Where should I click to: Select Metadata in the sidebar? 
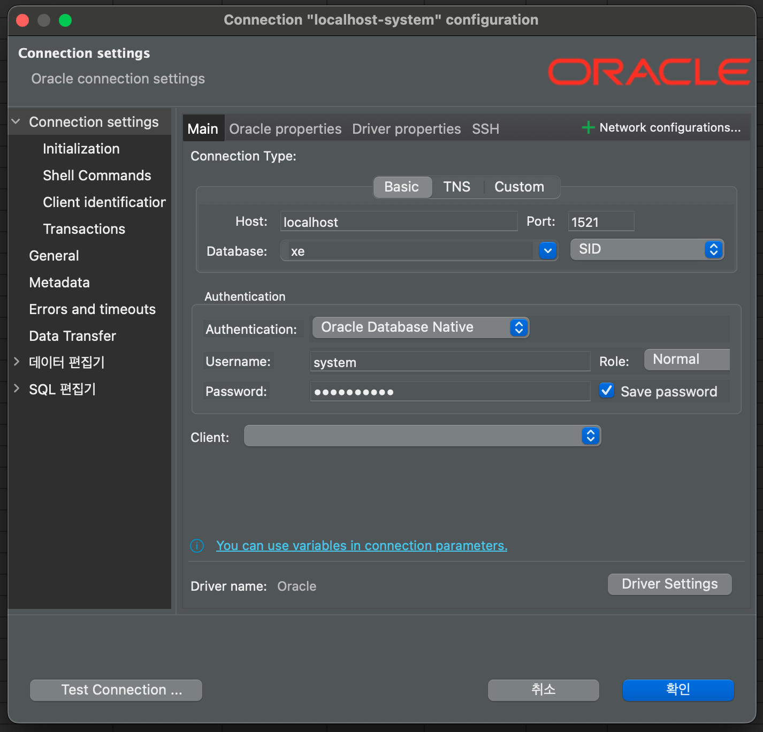pyautogui.click(x=59, y=283)
